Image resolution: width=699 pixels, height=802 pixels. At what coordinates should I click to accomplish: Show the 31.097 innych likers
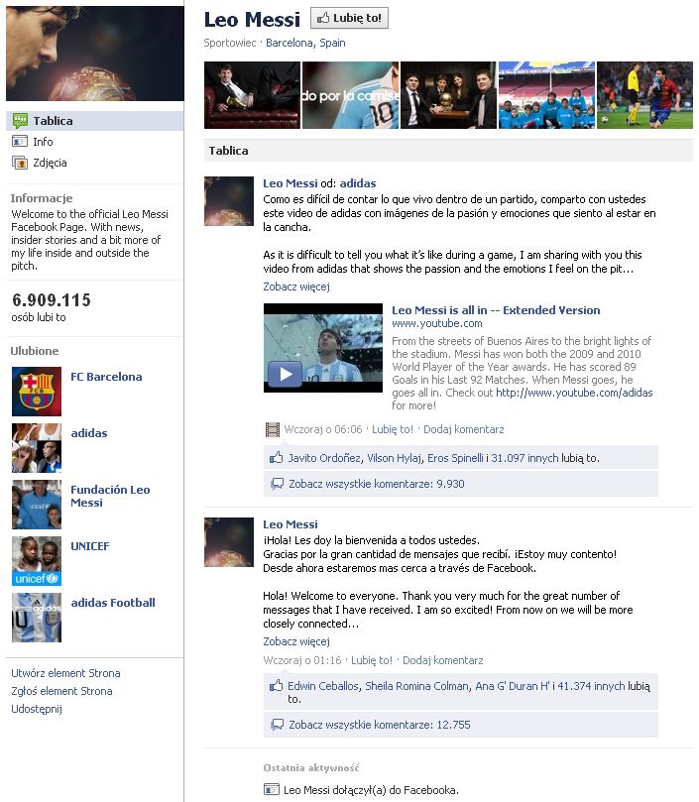click(x=524, y=458)
